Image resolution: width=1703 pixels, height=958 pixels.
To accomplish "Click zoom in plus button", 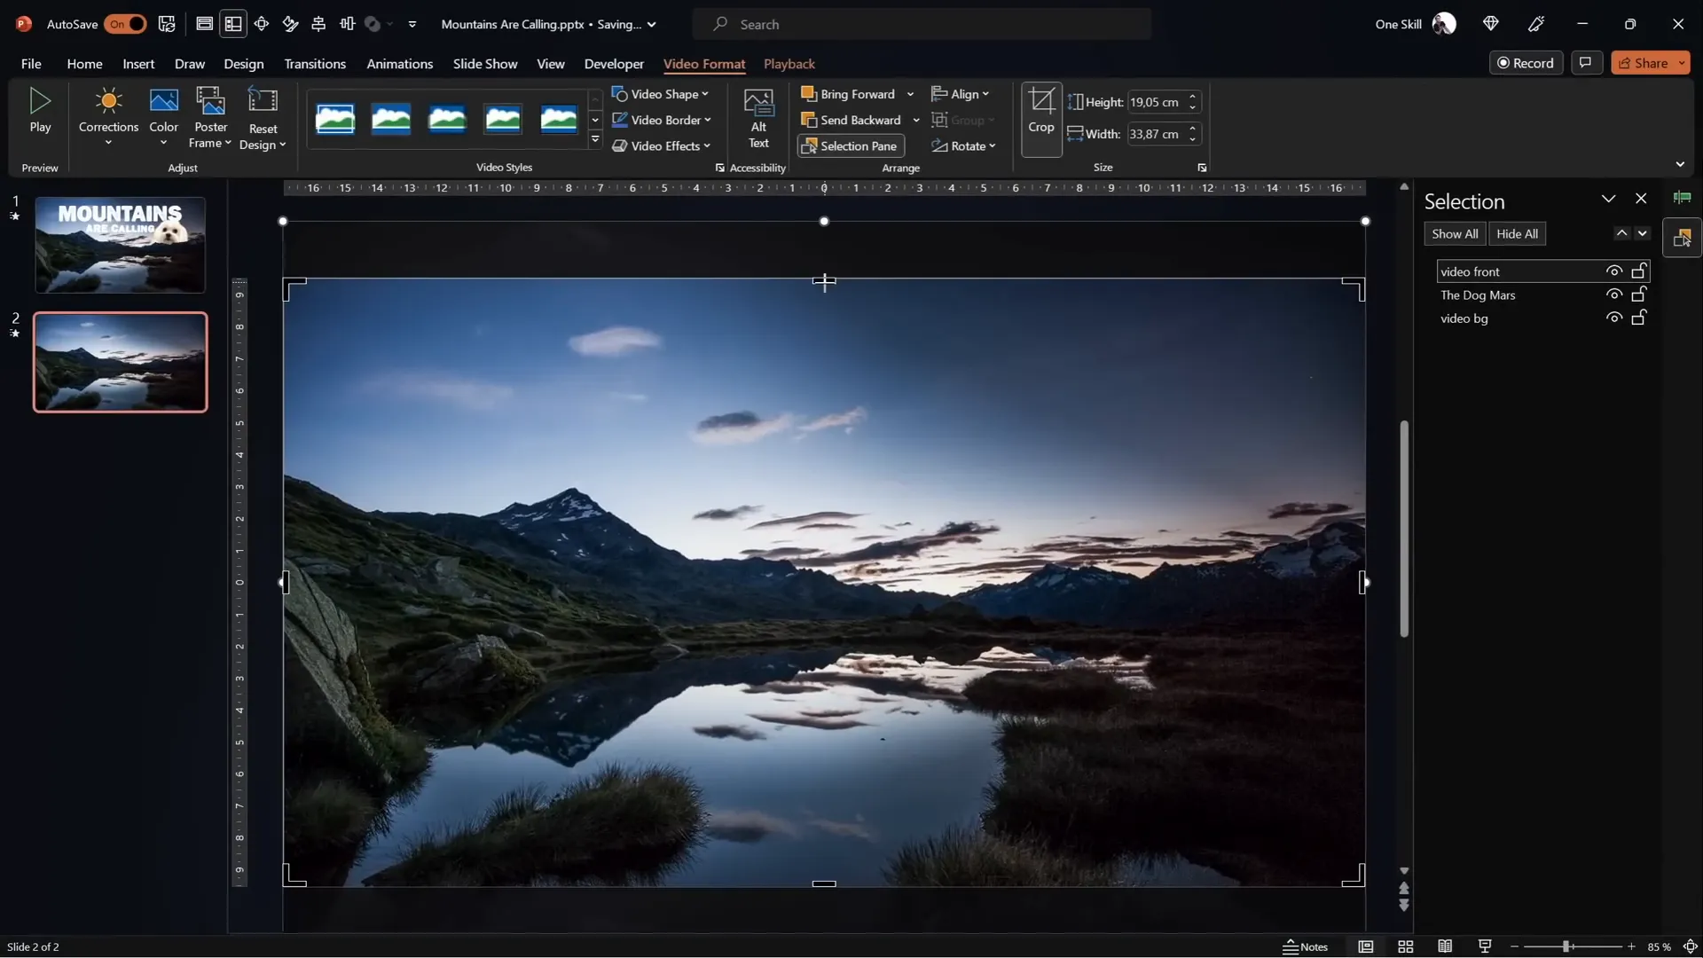I will (1631, 946).
